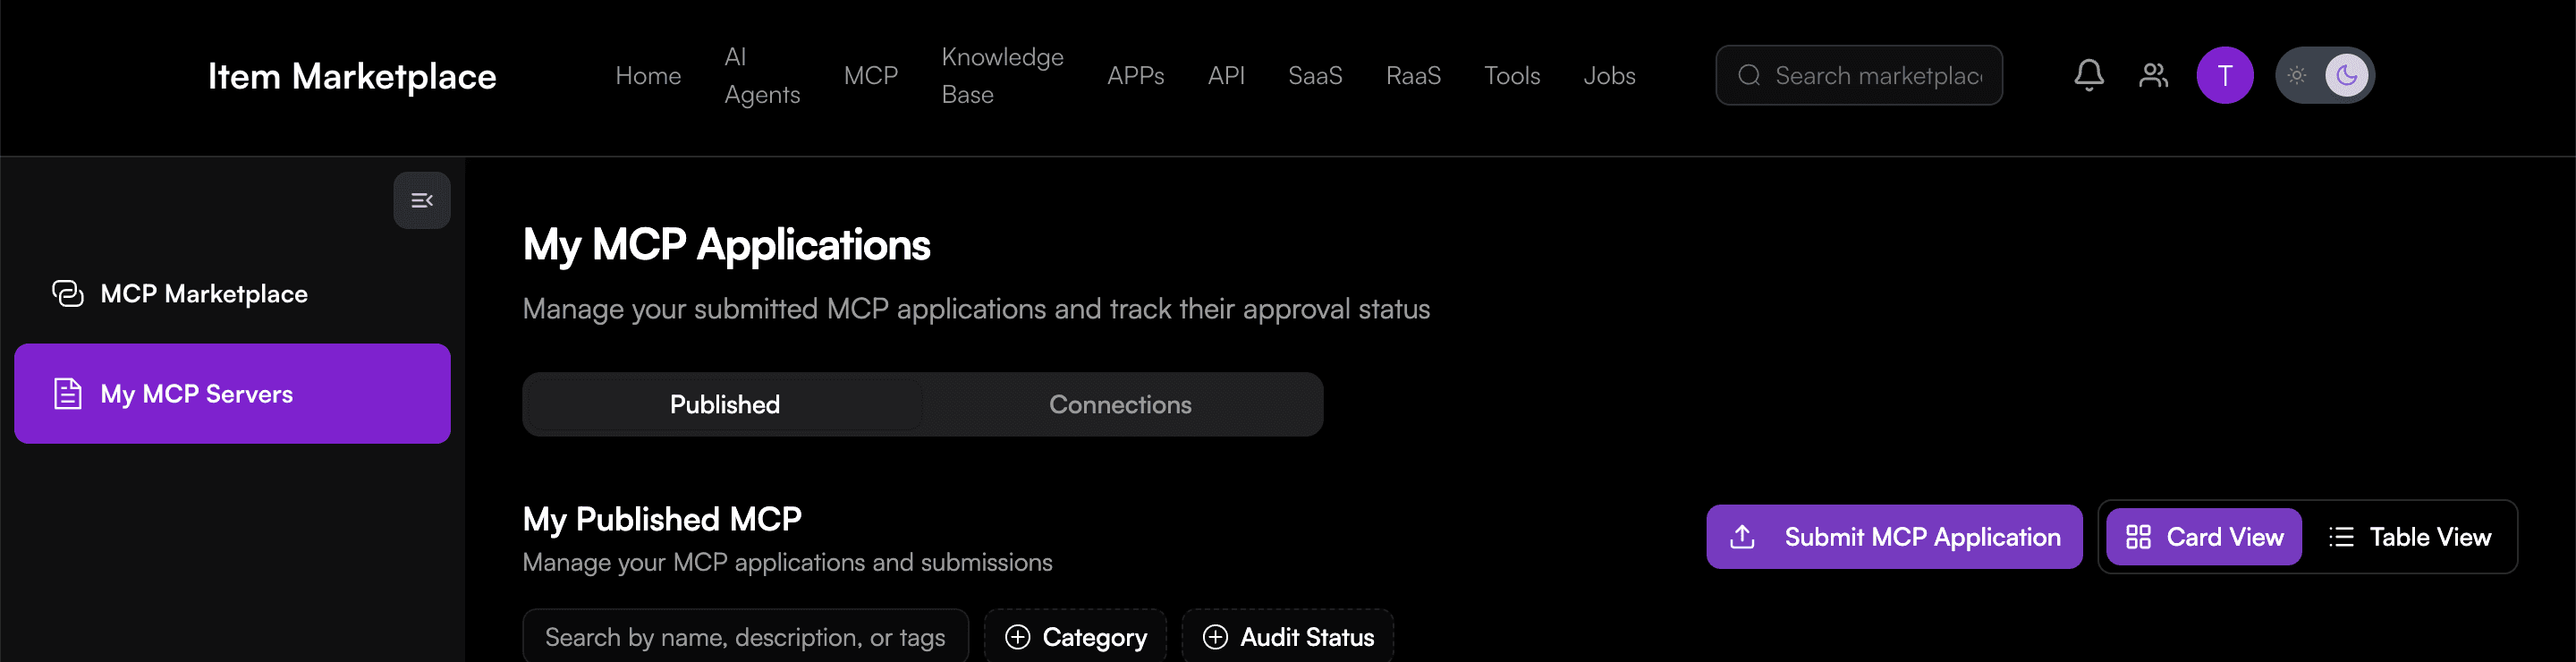Switch to light mode via sun icon
Image resolution: width=2576 pixels, height=662 pixels.
(x=2297, y=75)
